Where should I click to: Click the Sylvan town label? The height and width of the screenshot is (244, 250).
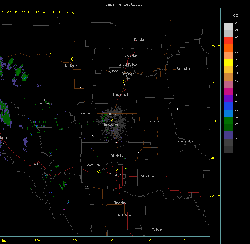click(x=113, y=71)
